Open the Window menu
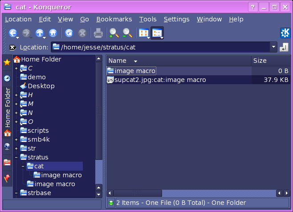The image size is (293, 212). tap(209, 19)
